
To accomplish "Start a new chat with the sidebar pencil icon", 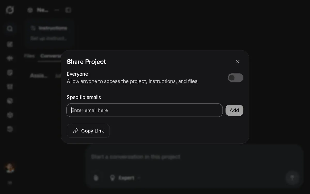I will [x=10, y=44].
